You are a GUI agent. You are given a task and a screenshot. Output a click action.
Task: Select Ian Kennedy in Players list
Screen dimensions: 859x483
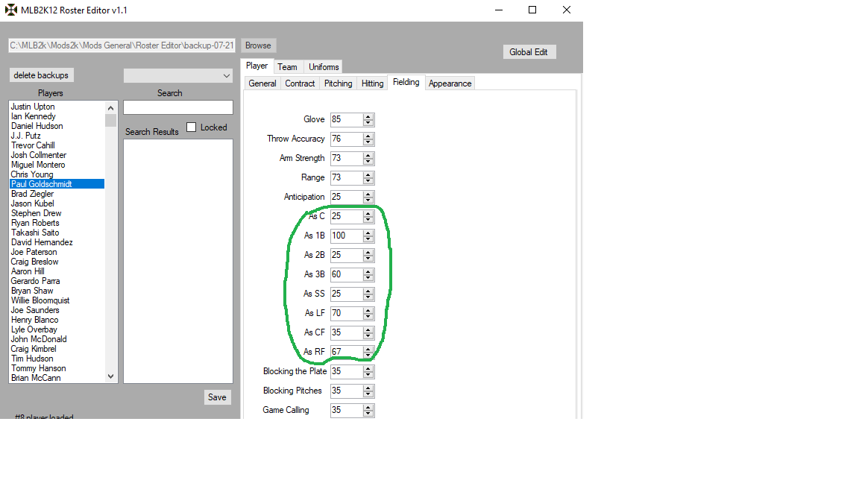click(x=57, y=116)
